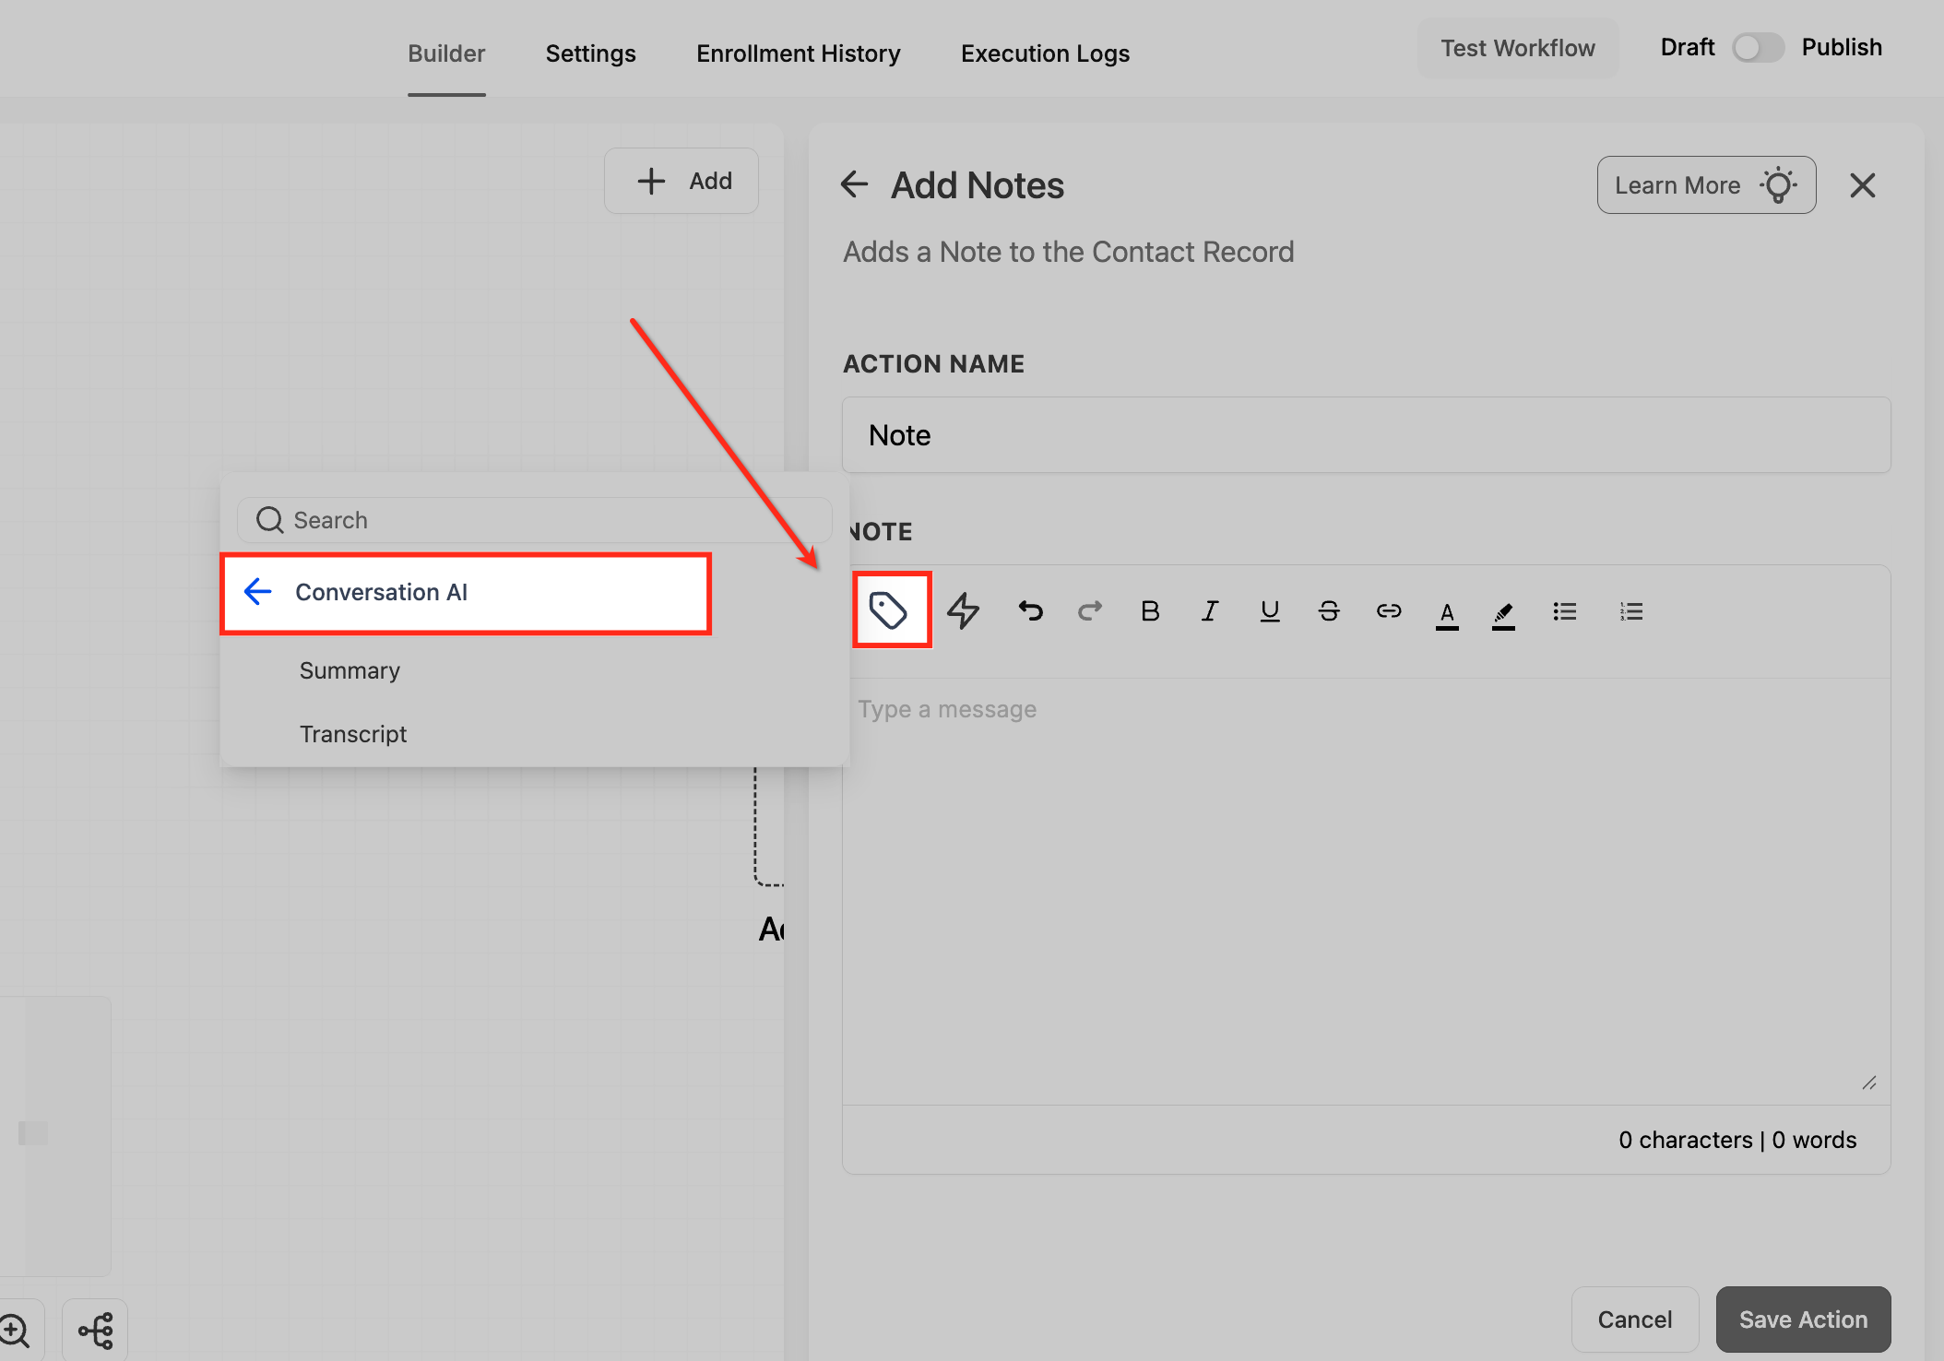1944x1361 pixels.
Task: Insert a numbered list
Action: [1630, 610]
